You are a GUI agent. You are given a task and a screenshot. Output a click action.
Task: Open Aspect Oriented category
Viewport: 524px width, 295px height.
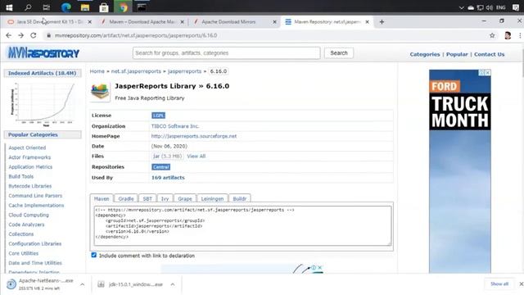[x=27, y=147]
